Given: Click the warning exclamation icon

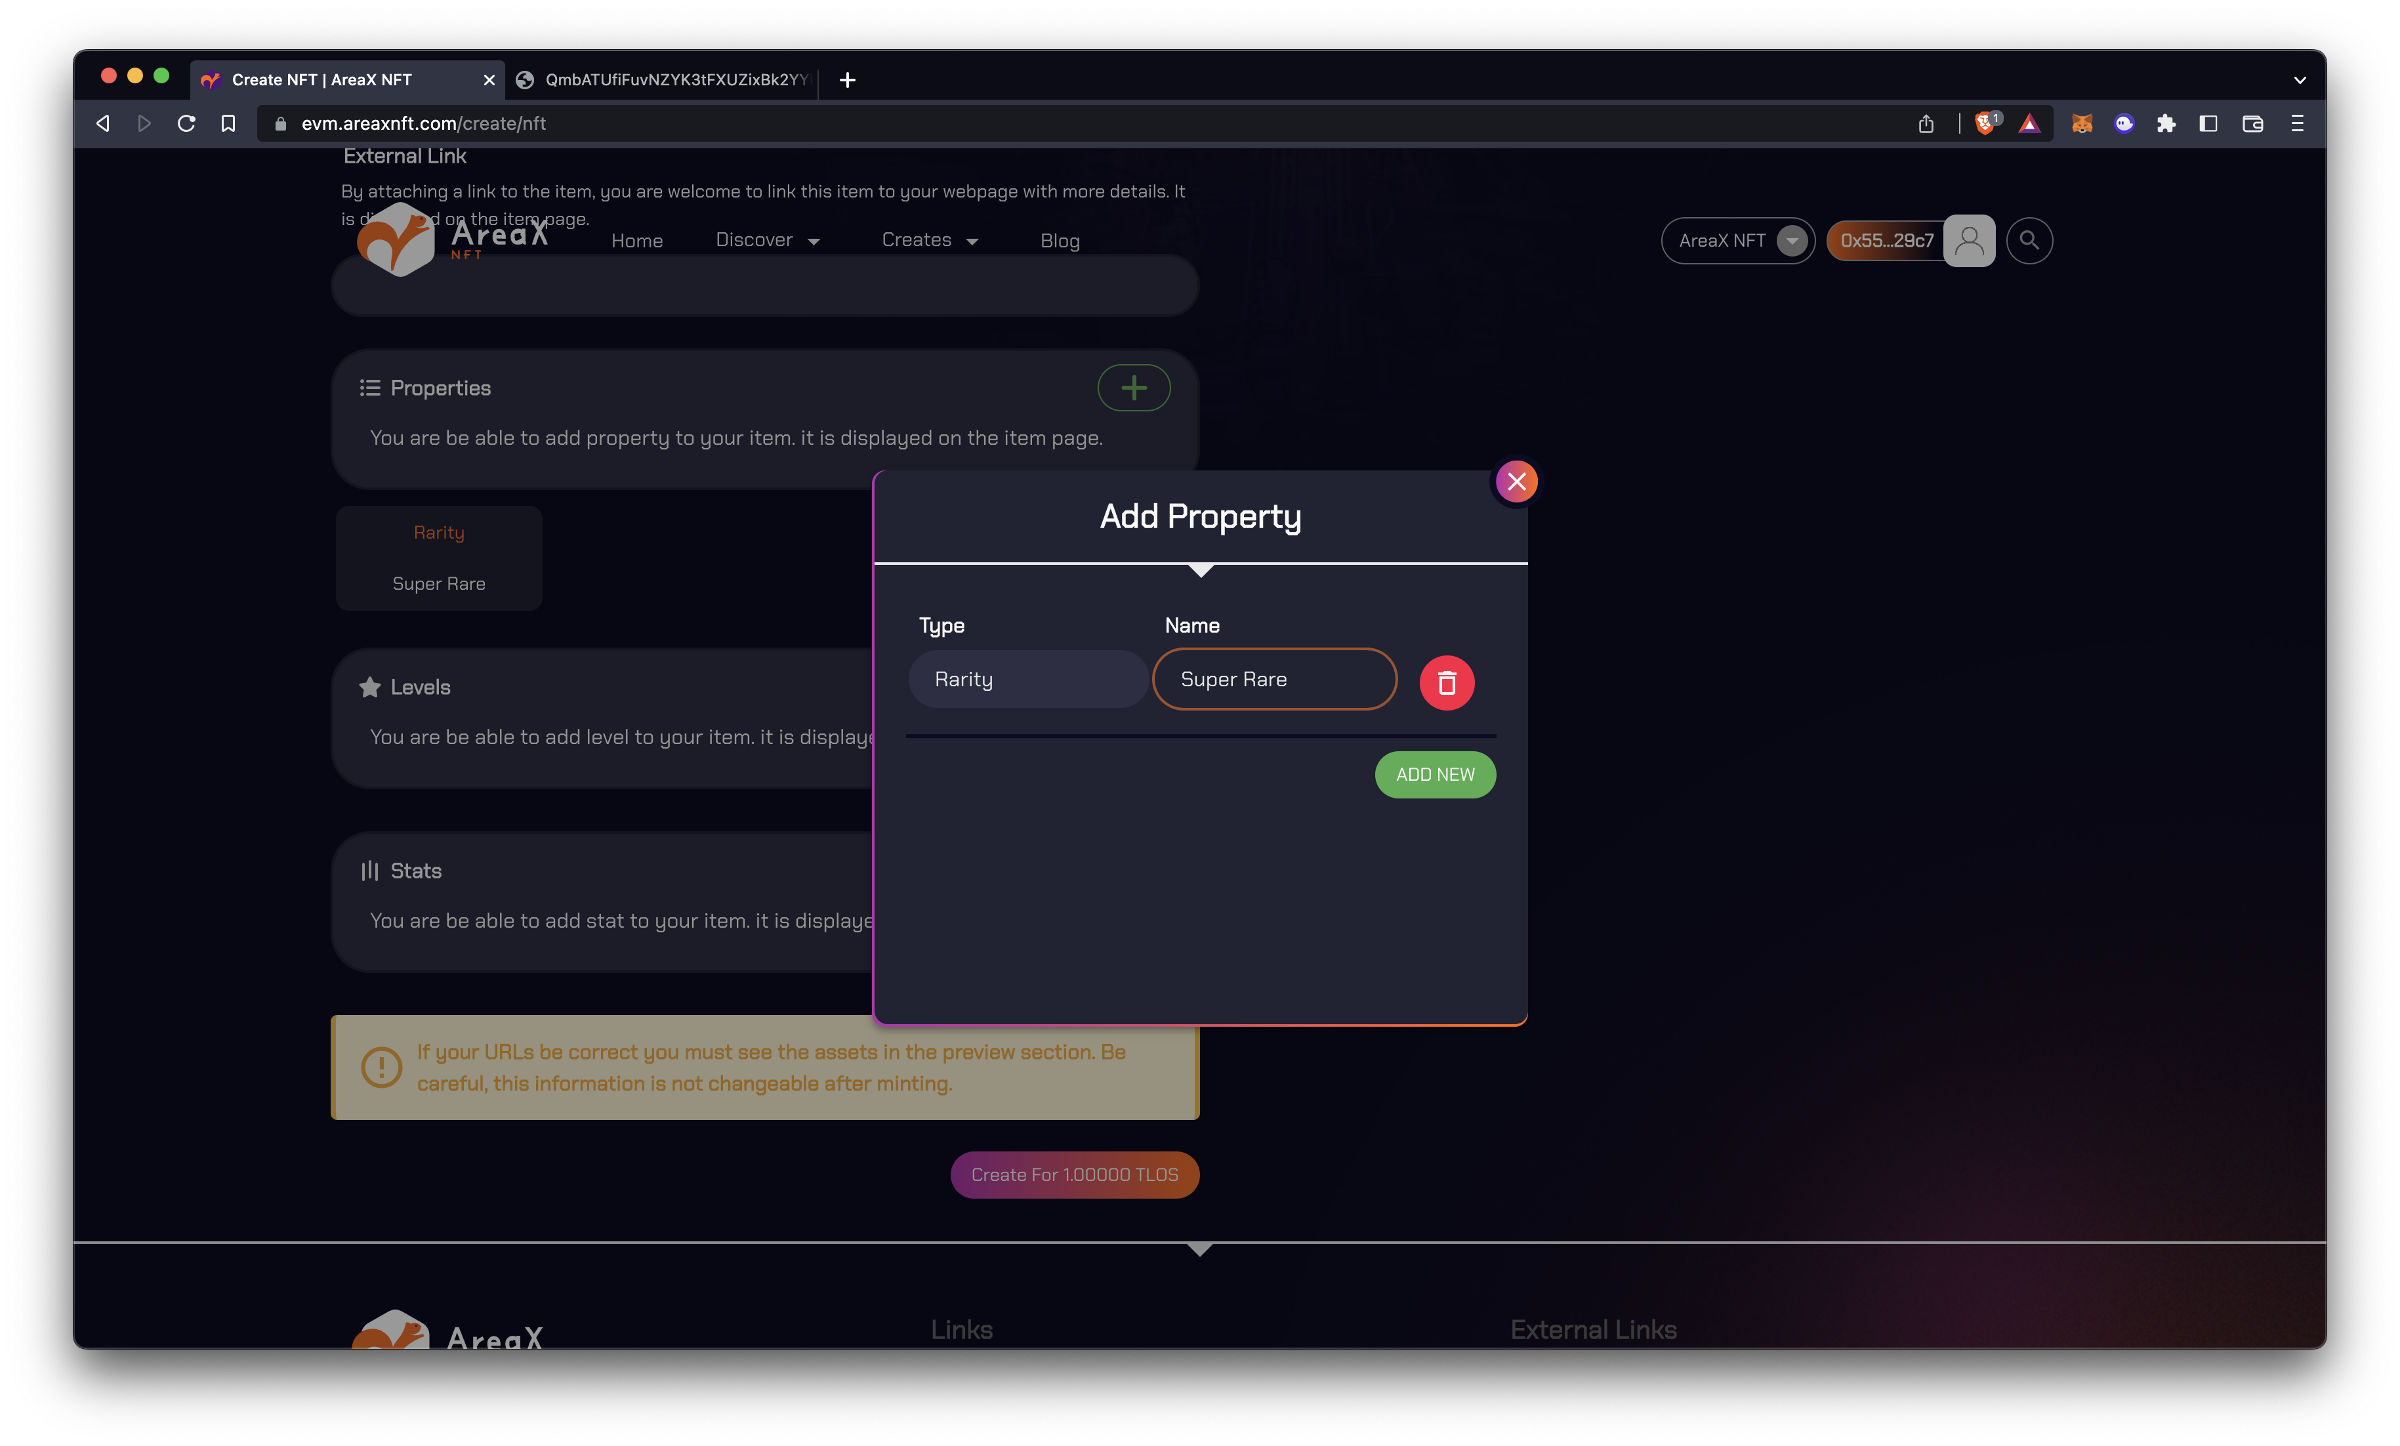Looking at the screenshot, I should click(381, 1067).
